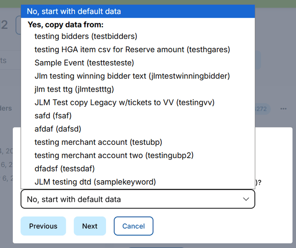Image resolution: width=296 pixels, height=248 pixels.
Task: Select 'Jlm testing winning bidder text'
Action: tap(132, 76)
